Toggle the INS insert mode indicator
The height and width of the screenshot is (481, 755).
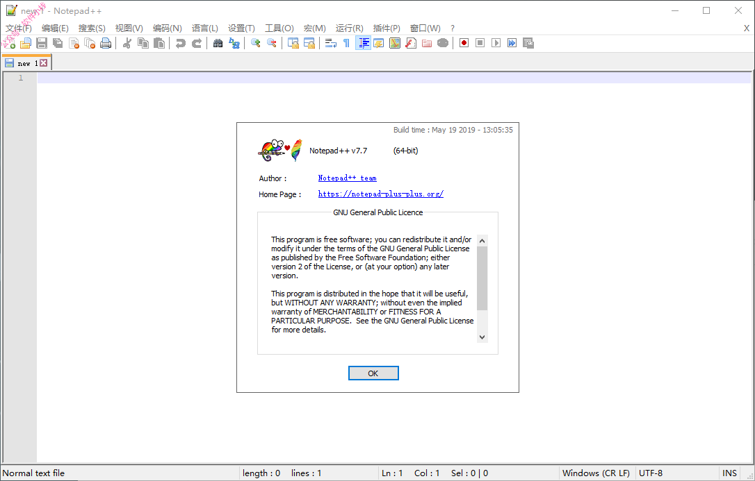click(x=729, y=473)
